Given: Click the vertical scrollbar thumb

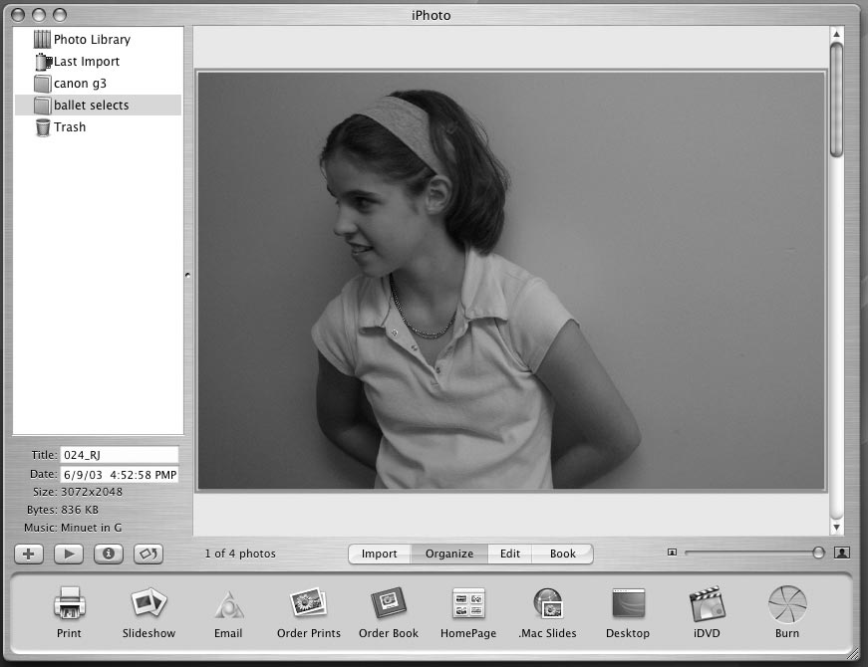Looking at the screenshot, I should (x=836, y=100).
